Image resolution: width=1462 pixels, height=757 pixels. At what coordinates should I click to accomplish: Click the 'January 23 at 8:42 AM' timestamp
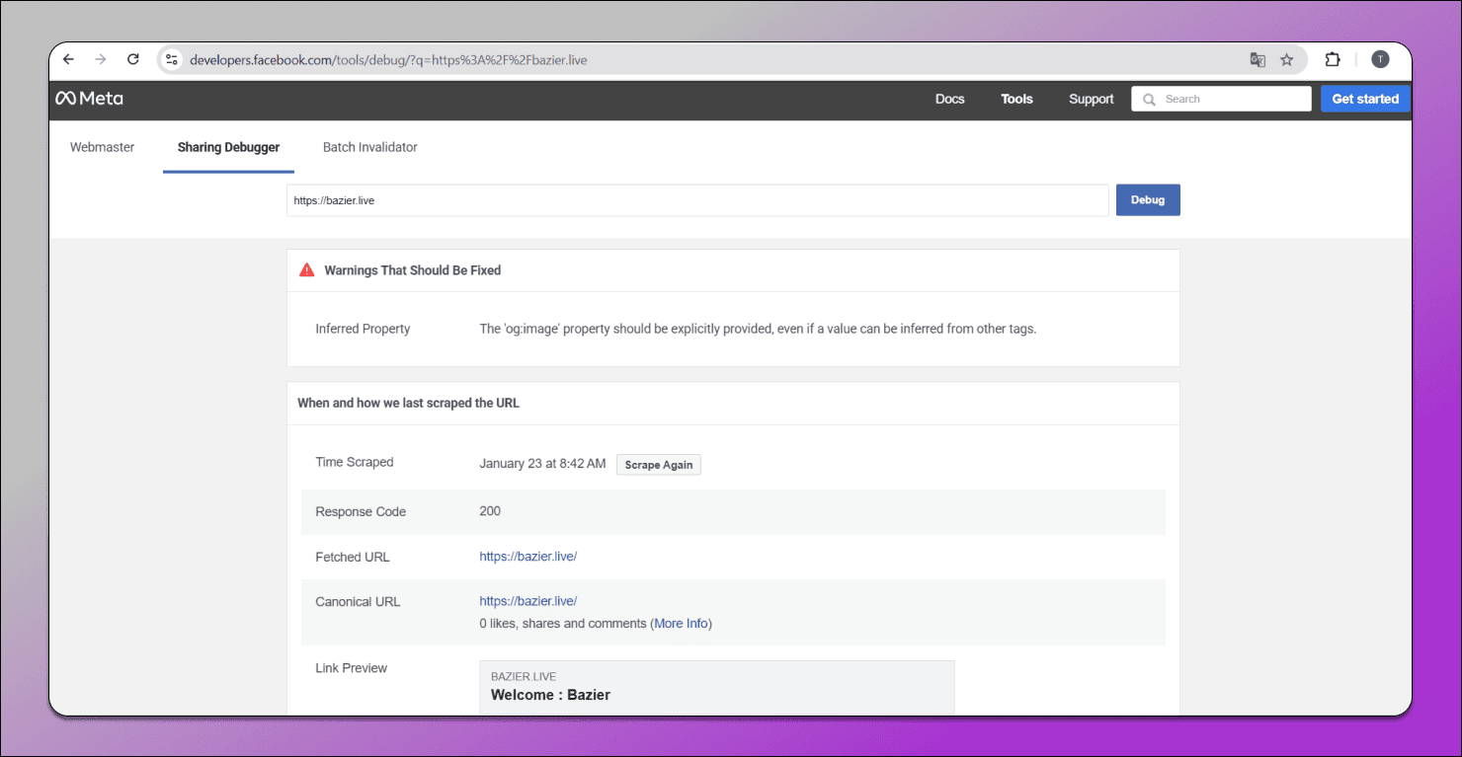pos(542,463)
